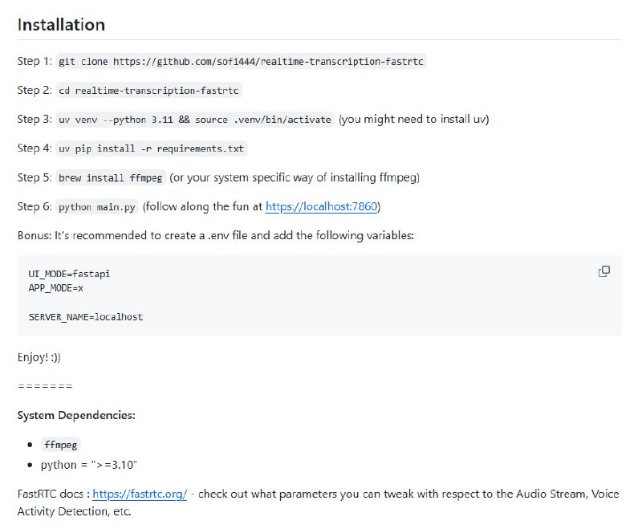Click the cd realtime-transcription-fastrtc snippet
The height and width of the screenshot is (529, 642).
point(149,91)
